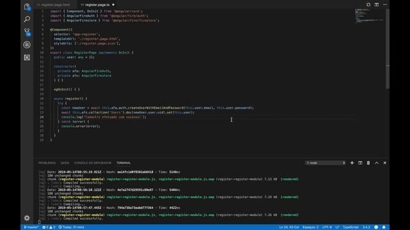
Task: Click the terminal input cursor line
Action: tap(39, 222)
